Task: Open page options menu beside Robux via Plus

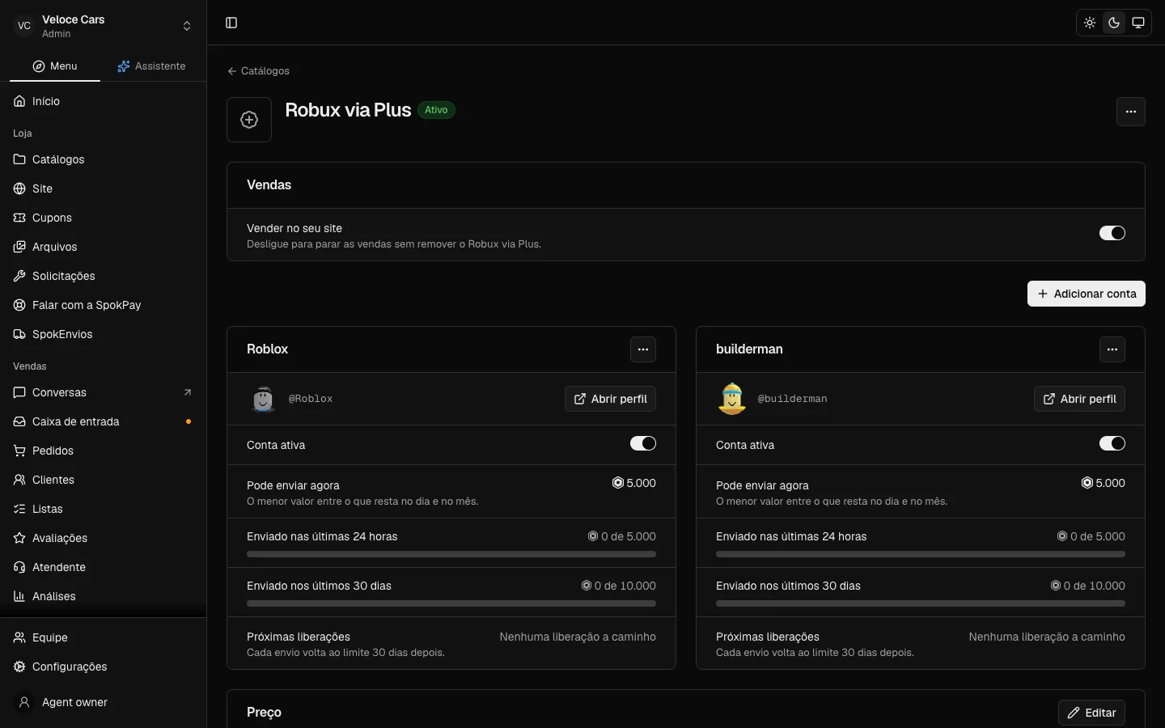Action: click(x=1131, y=112)
